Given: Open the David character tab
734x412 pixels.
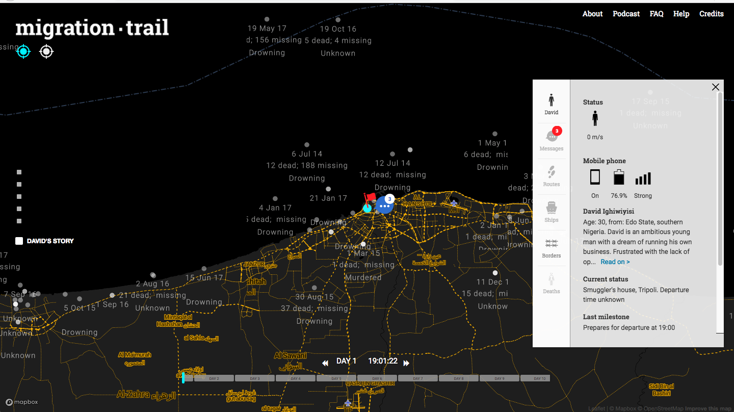Looking at the screenshot, I should point(551,104).
